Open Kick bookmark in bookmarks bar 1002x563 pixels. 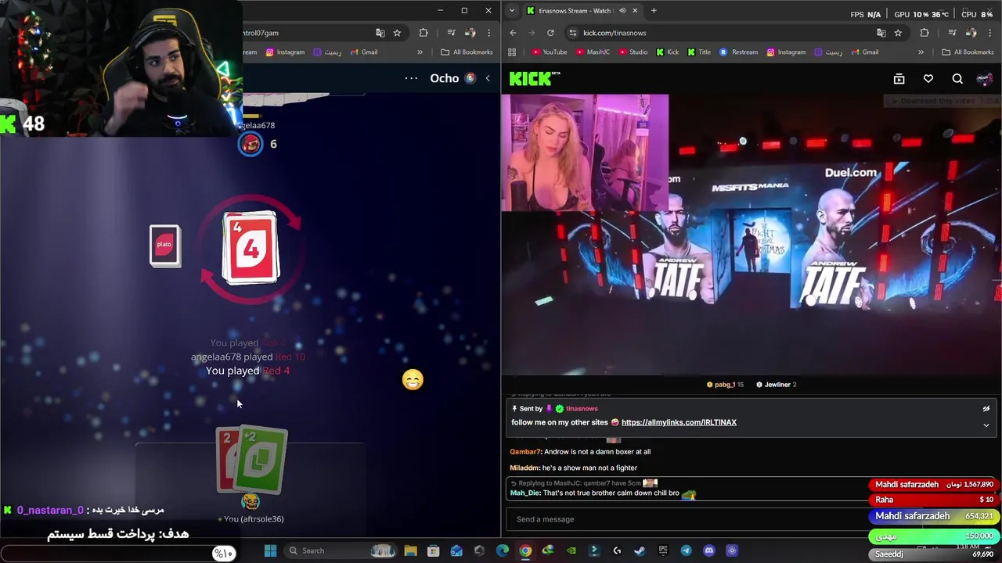(667, 52)
